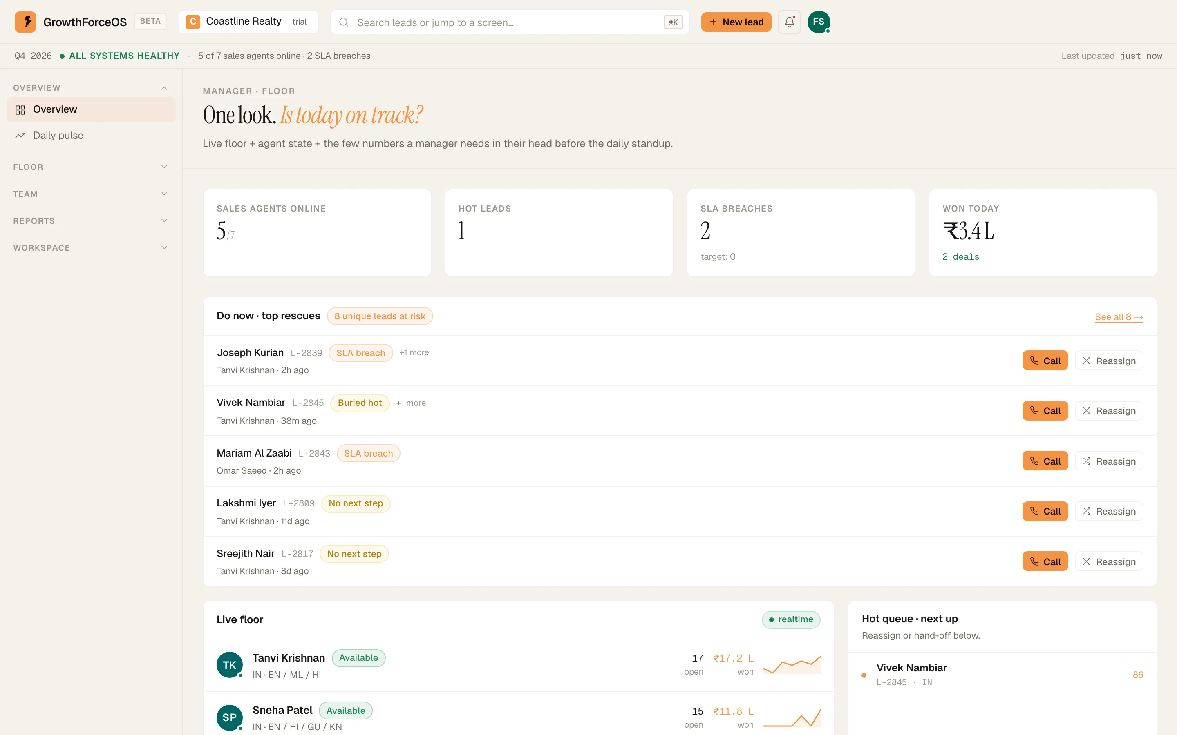Click the 2 deals text under Won today

tap(960, 257)
